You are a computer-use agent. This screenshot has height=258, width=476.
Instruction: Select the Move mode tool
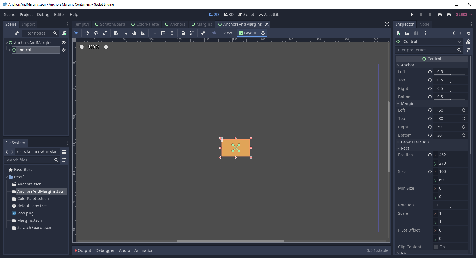[87, 33]
